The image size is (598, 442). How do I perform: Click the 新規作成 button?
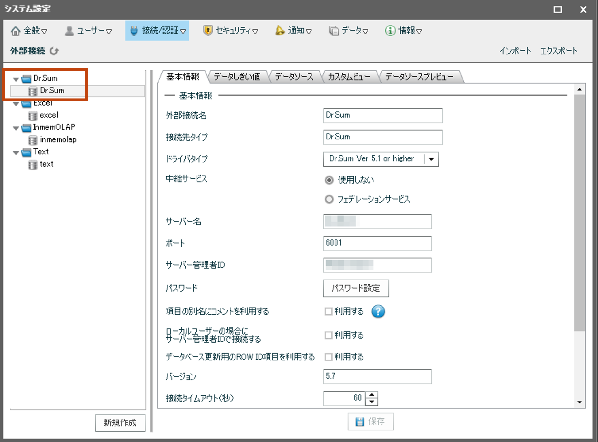pyautogui.click(x=120, y=423)
